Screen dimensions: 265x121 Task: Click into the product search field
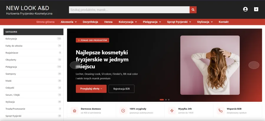click(129, 10)
